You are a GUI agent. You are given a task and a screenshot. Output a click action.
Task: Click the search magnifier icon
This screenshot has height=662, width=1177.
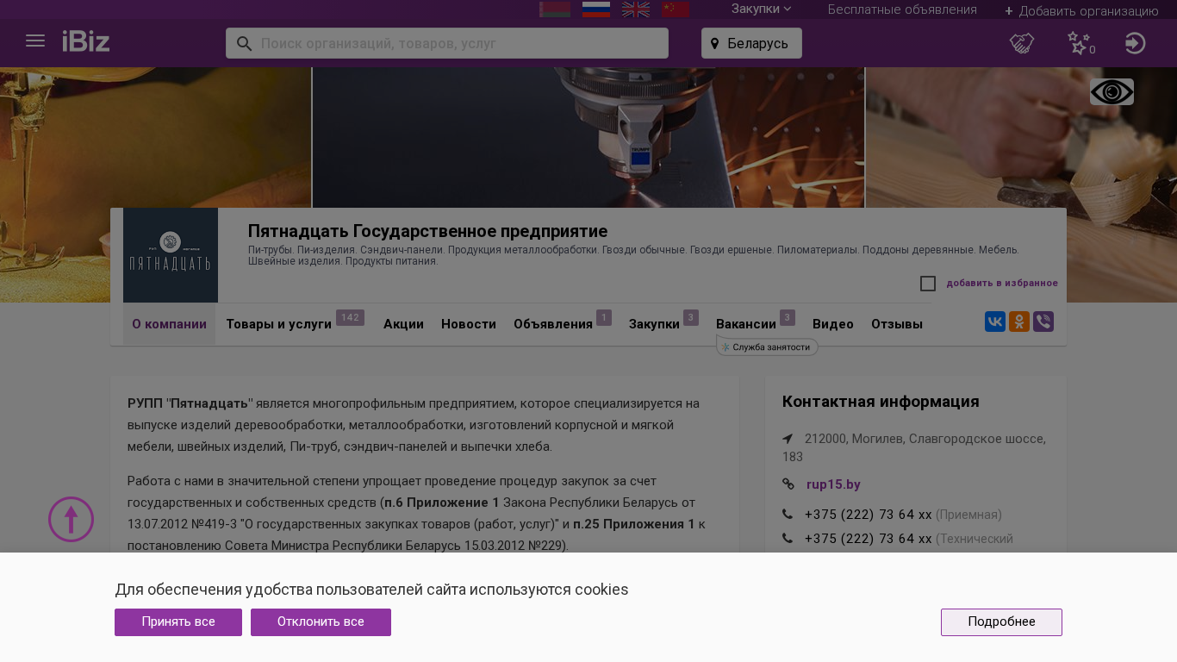click(244, 43)
